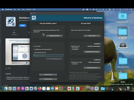Click the Mac platform label in App Store
Viewport: 134px width, 100px height.
point(8,68)
